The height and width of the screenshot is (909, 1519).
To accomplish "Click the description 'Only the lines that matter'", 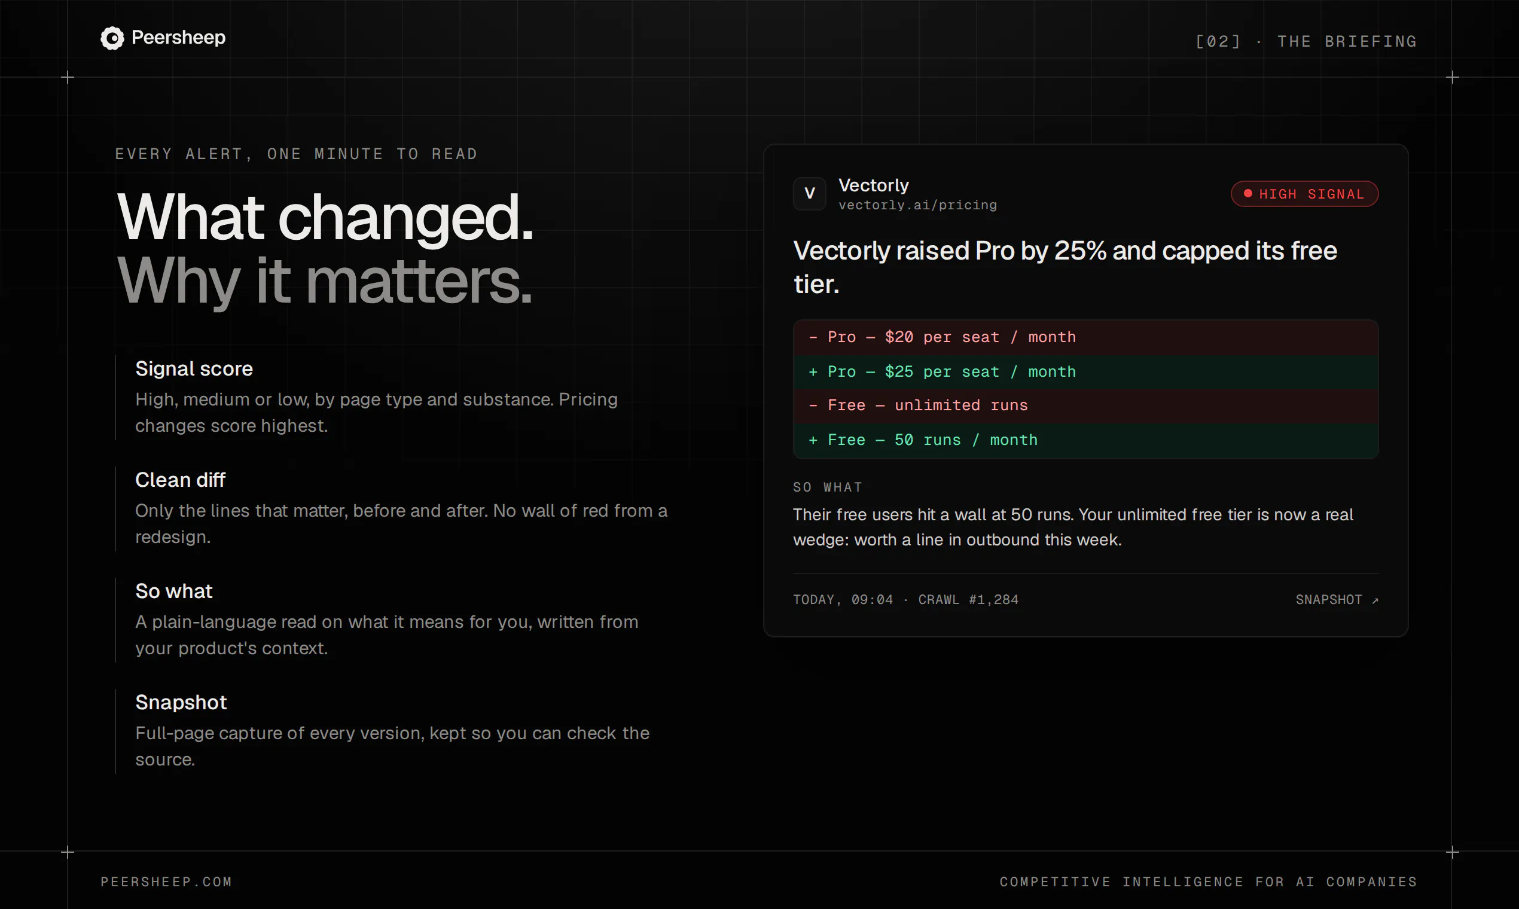I will (401, 524).
